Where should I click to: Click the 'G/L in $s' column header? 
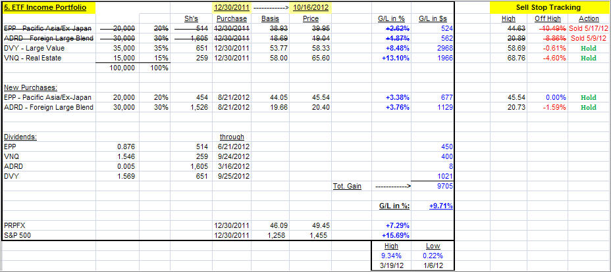[433, 18]
